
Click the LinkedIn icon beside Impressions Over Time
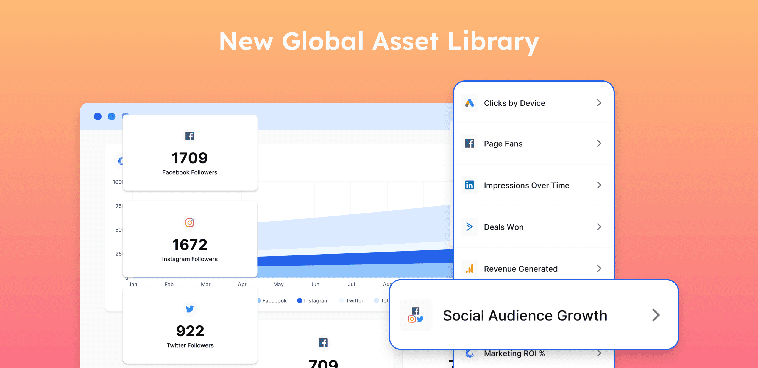tap(469, 185)
